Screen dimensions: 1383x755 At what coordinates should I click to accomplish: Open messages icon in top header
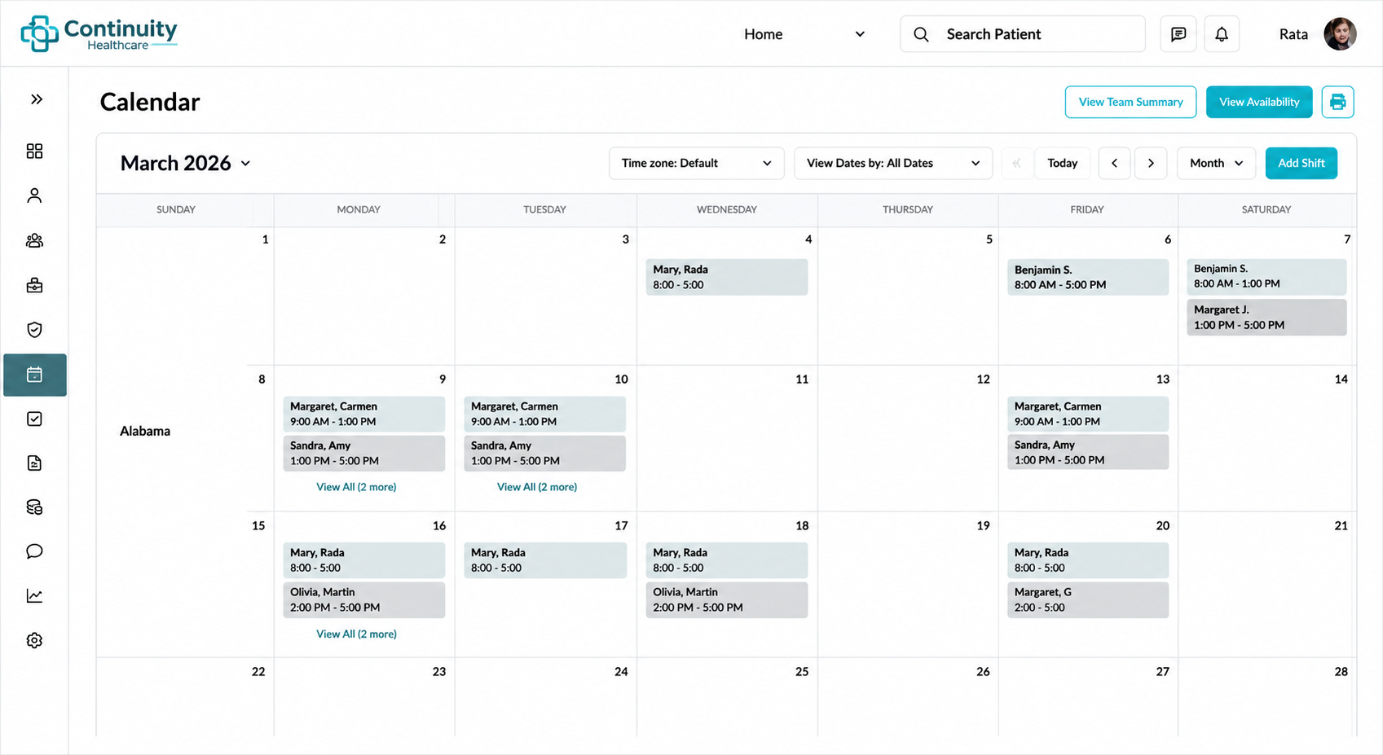click(1178, 34)
